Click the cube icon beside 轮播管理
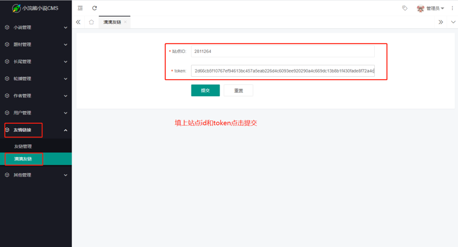The height and width of the screenshot is (247, 458). click(7, 79)
